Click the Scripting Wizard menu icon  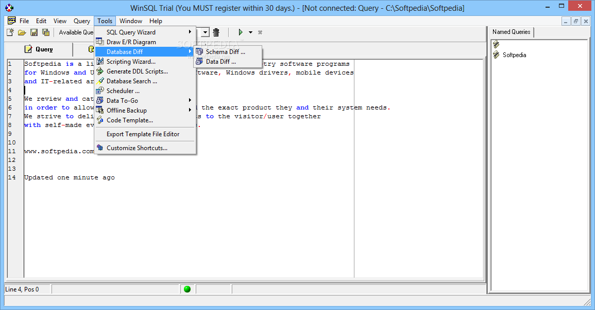(x=100, y=61)
